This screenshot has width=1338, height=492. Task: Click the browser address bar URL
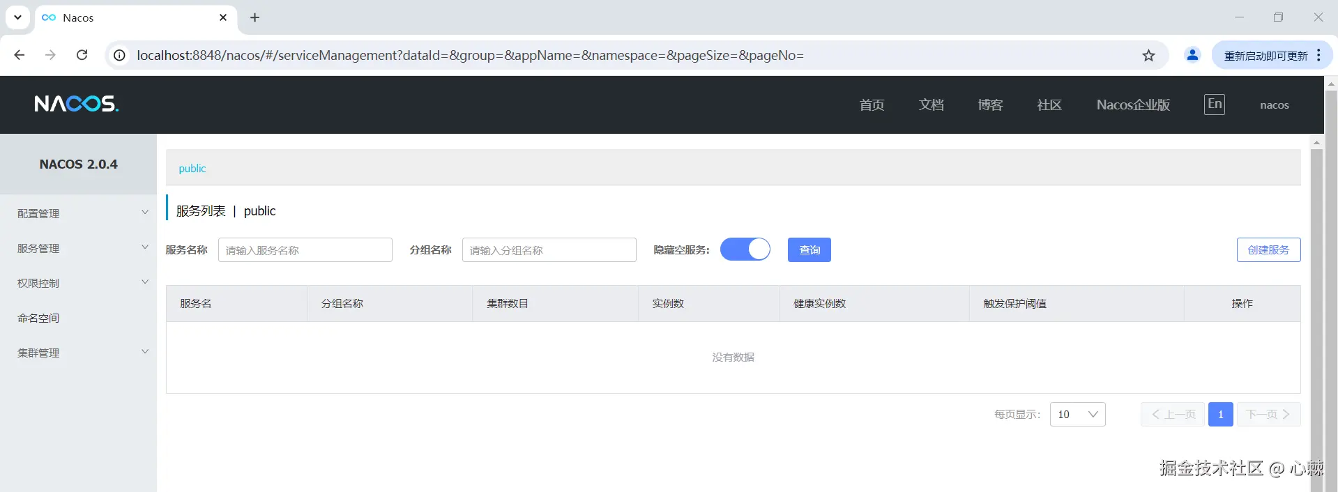[470, 55]
